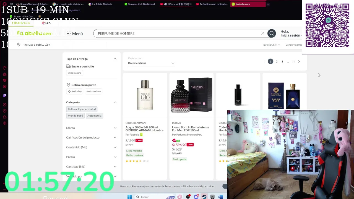Go to the next results page with the arrow

[299, 61]
